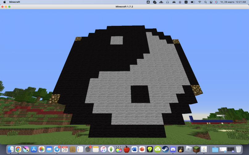The width and height of the screenshot is (249, 155).
Task: Open Telegram with the unread badge
Action: point(57,149)
